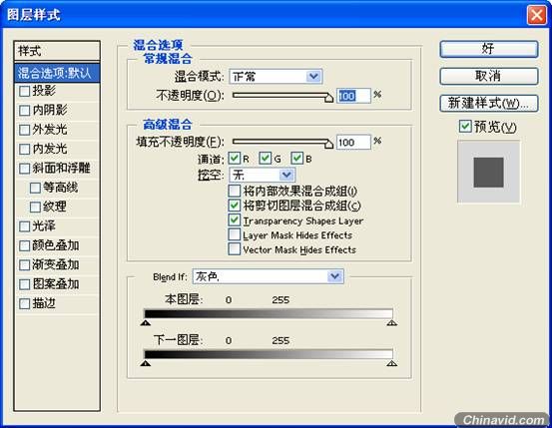Select the 斜面和浮雕 style entry

click(x=57, y=169)
